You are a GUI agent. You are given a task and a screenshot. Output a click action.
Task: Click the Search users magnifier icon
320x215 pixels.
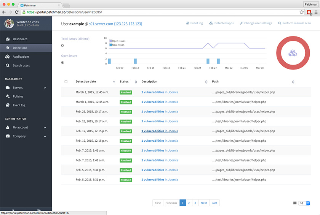pyautogui.click(x=8, y=65)
